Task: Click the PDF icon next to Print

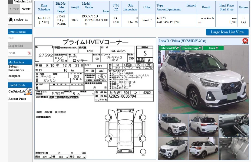Action: (x=29, y=53)
